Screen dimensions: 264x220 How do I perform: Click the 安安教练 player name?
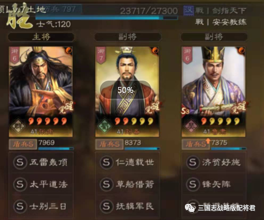point(229,22)
